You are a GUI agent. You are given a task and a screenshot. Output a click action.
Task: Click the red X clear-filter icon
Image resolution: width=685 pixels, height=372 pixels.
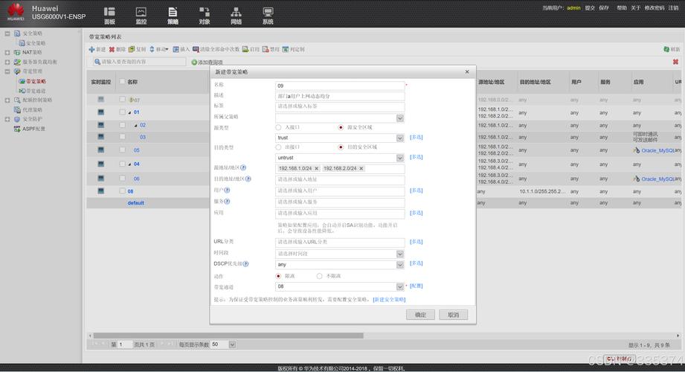pos(675,62)
